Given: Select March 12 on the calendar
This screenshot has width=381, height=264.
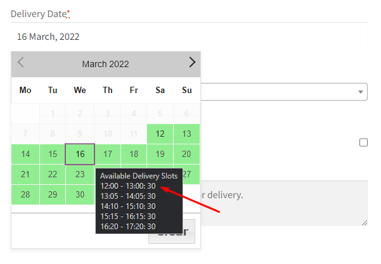Looking at the screenshot, I should tap(160, 134).
